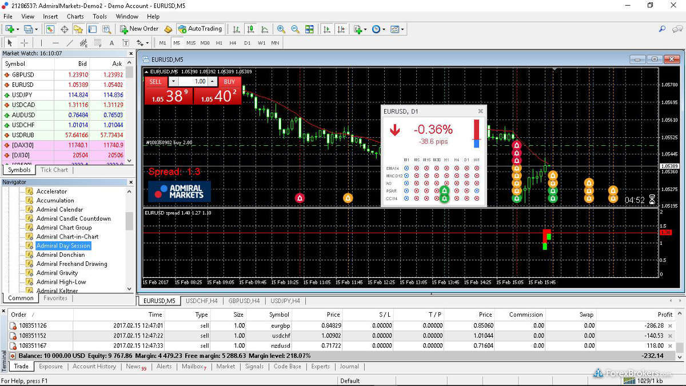Viewport: 686px width, 386px height.
Task: Switch timeframe to M15
Action: (191, 43)
